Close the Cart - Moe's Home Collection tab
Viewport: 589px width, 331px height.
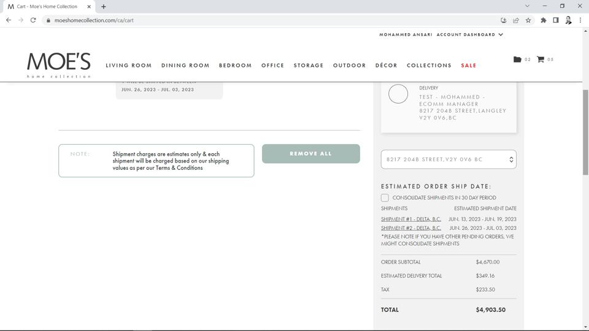89,6
